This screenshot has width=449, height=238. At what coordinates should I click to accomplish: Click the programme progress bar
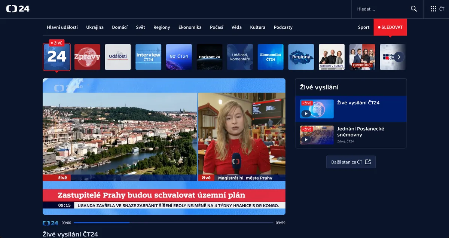point(173,223)
